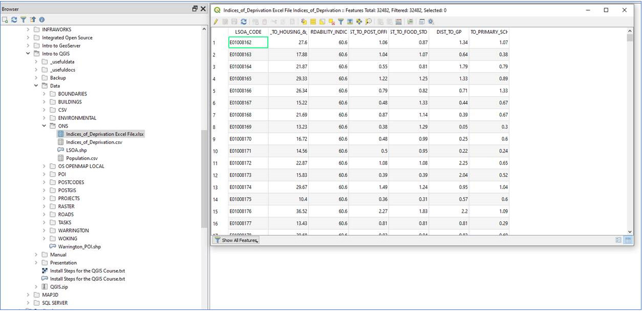
Task: Close the Browser panel
Action: tap(203, 9)
